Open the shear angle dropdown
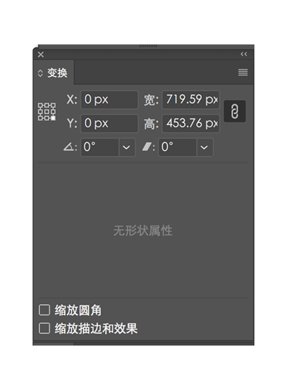 pos(204,147)
